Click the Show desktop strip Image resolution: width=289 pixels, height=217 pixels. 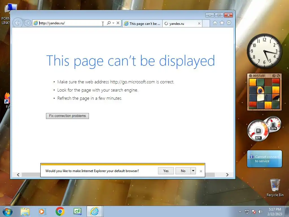pos(287,211)
